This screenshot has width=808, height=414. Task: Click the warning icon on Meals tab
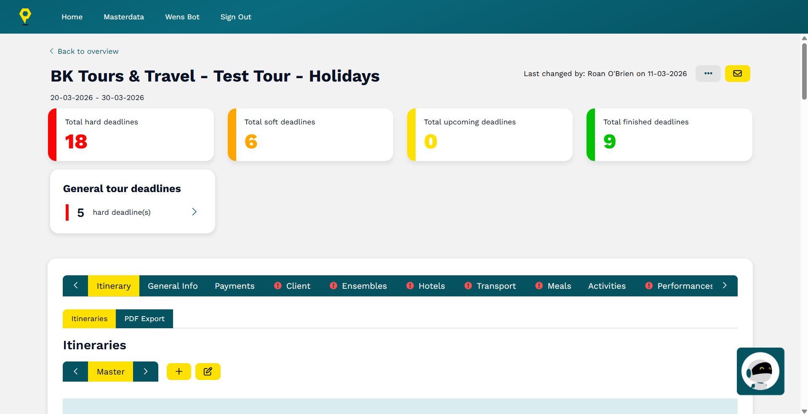tap(539, 286)
